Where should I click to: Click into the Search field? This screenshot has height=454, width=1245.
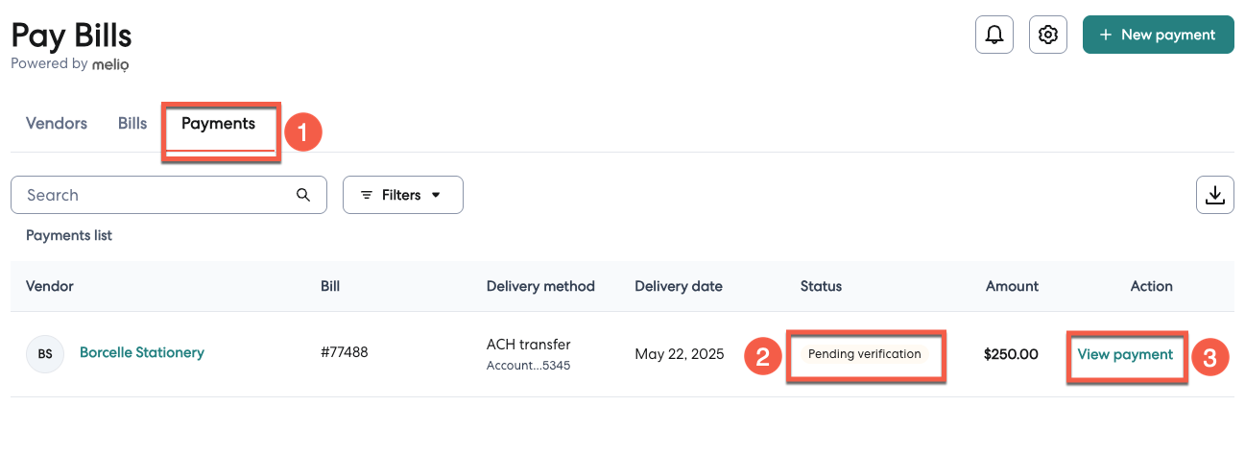point(154,195)
